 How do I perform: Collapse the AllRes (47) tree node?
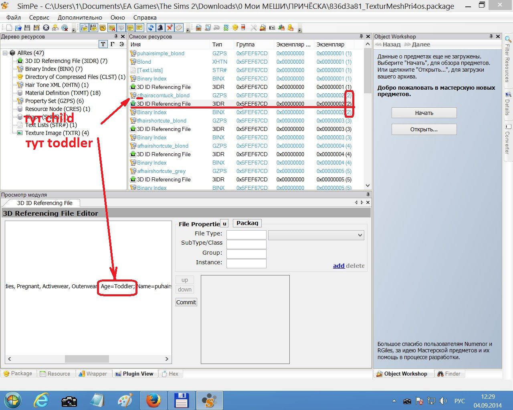point(5,53)
